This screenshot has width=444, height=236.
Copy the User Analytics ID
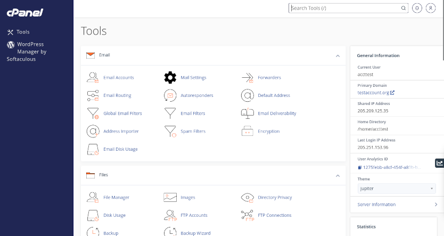[x=360, y=167]
